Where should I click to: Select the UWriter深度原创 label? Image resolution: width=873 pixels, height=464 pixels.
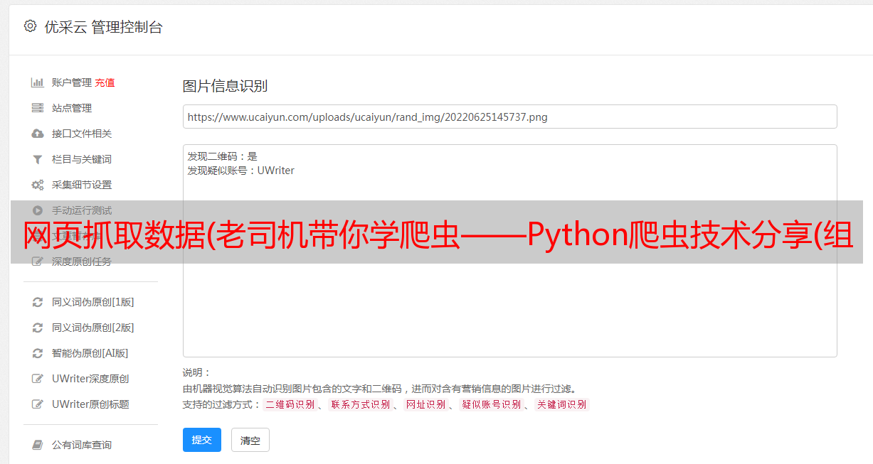(x=90, y=379)
